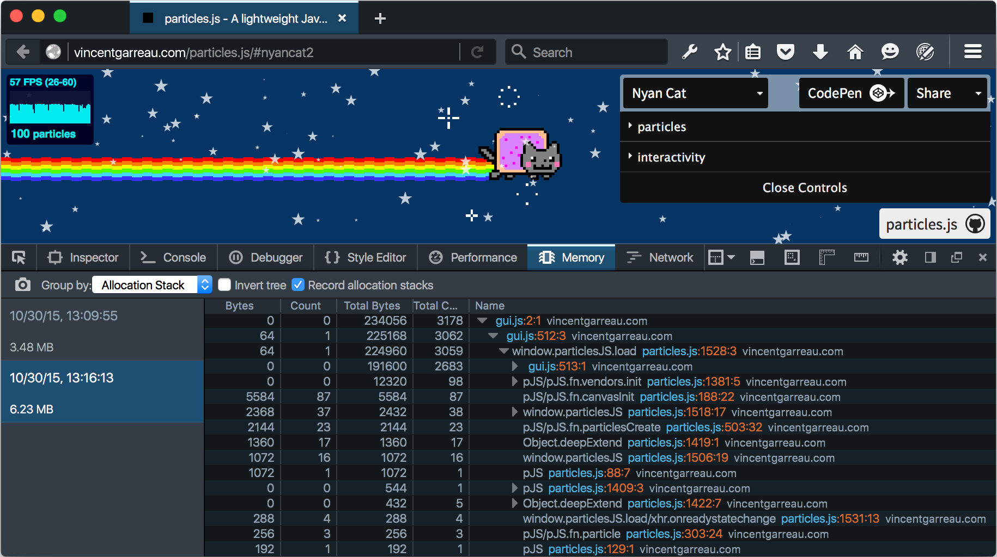Toggle the Invert tree checkbox

[x=224, y=285]
